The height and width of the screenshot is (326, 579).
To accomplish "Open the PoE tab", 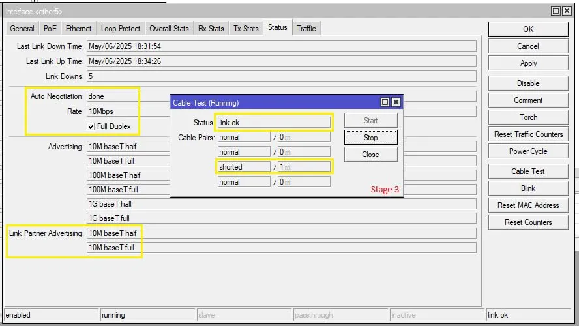I will [x=50, y=29].
